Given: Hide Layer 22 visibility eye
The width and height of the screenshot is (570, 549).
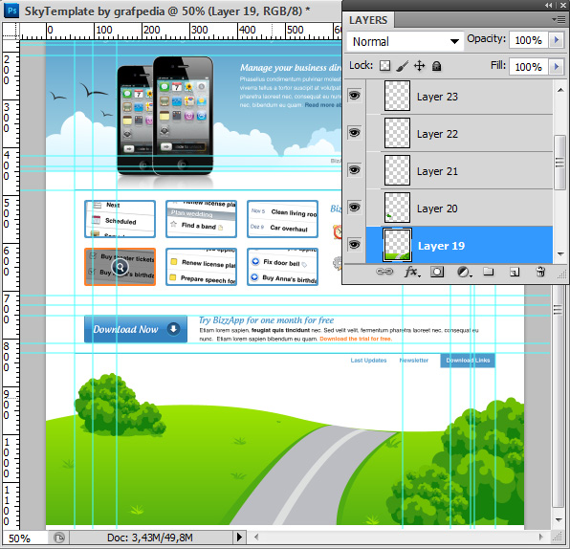Looking at the screenshot, I should (355, 133).
